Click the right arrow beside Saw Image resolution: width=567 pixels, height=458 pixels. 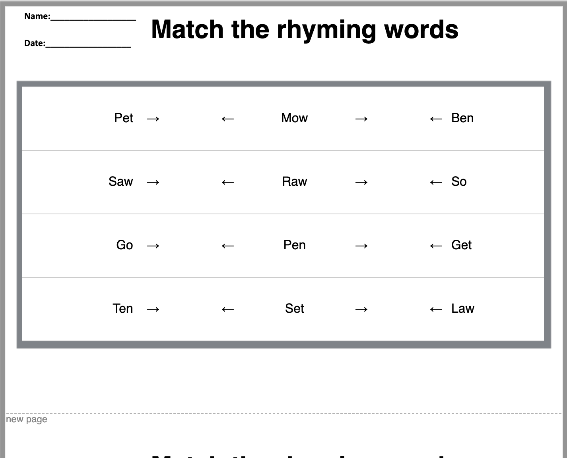(x=153, y=182)
